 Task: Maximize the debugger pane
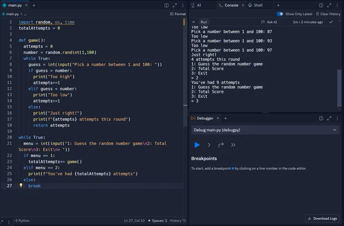point(329,118)
